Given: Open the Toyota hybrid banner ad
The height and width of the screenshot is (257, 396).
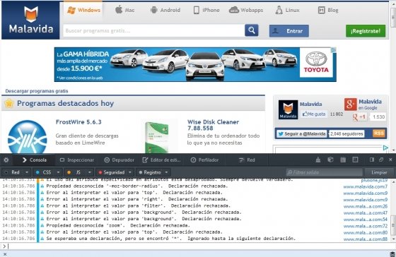Looking at the screenshot, I should [x=195, y=64].
